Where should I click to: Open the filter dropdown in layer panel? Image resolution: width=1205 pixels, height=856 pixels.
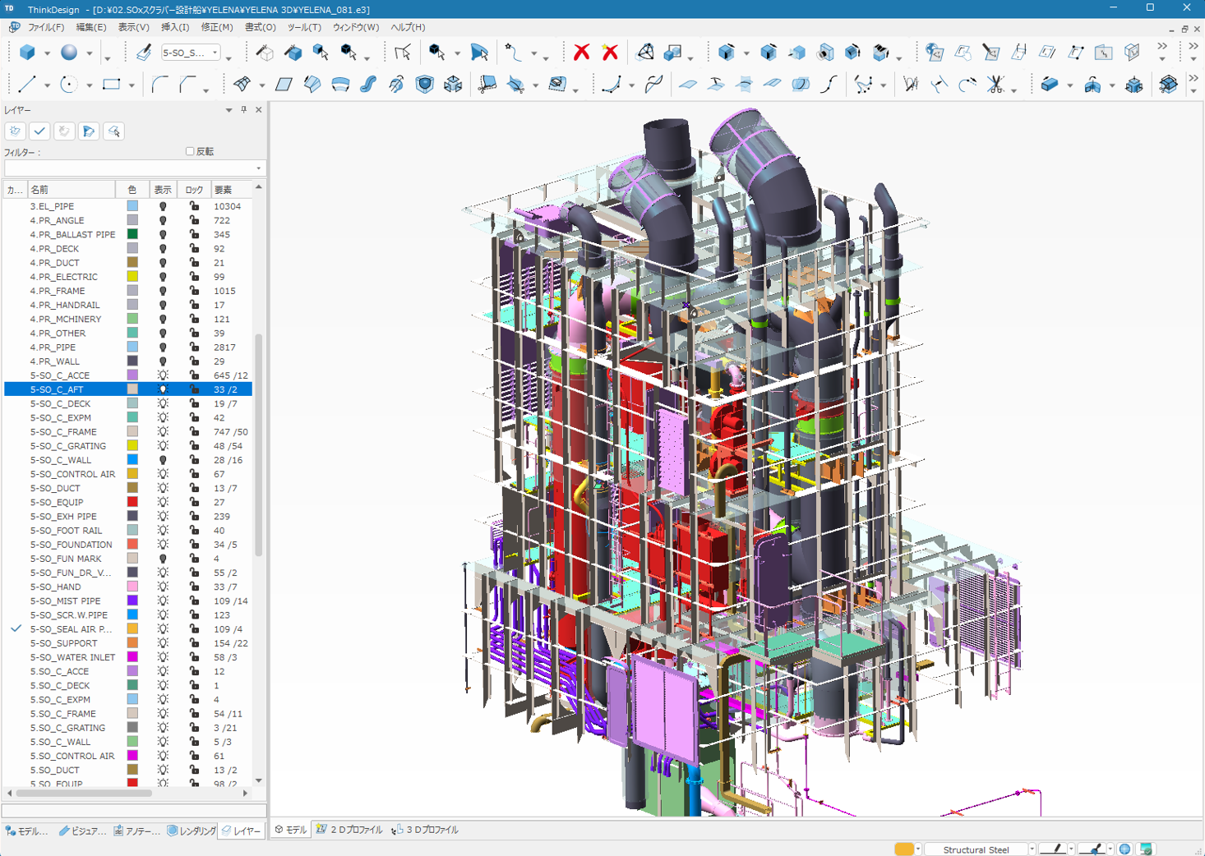[258, 168]
